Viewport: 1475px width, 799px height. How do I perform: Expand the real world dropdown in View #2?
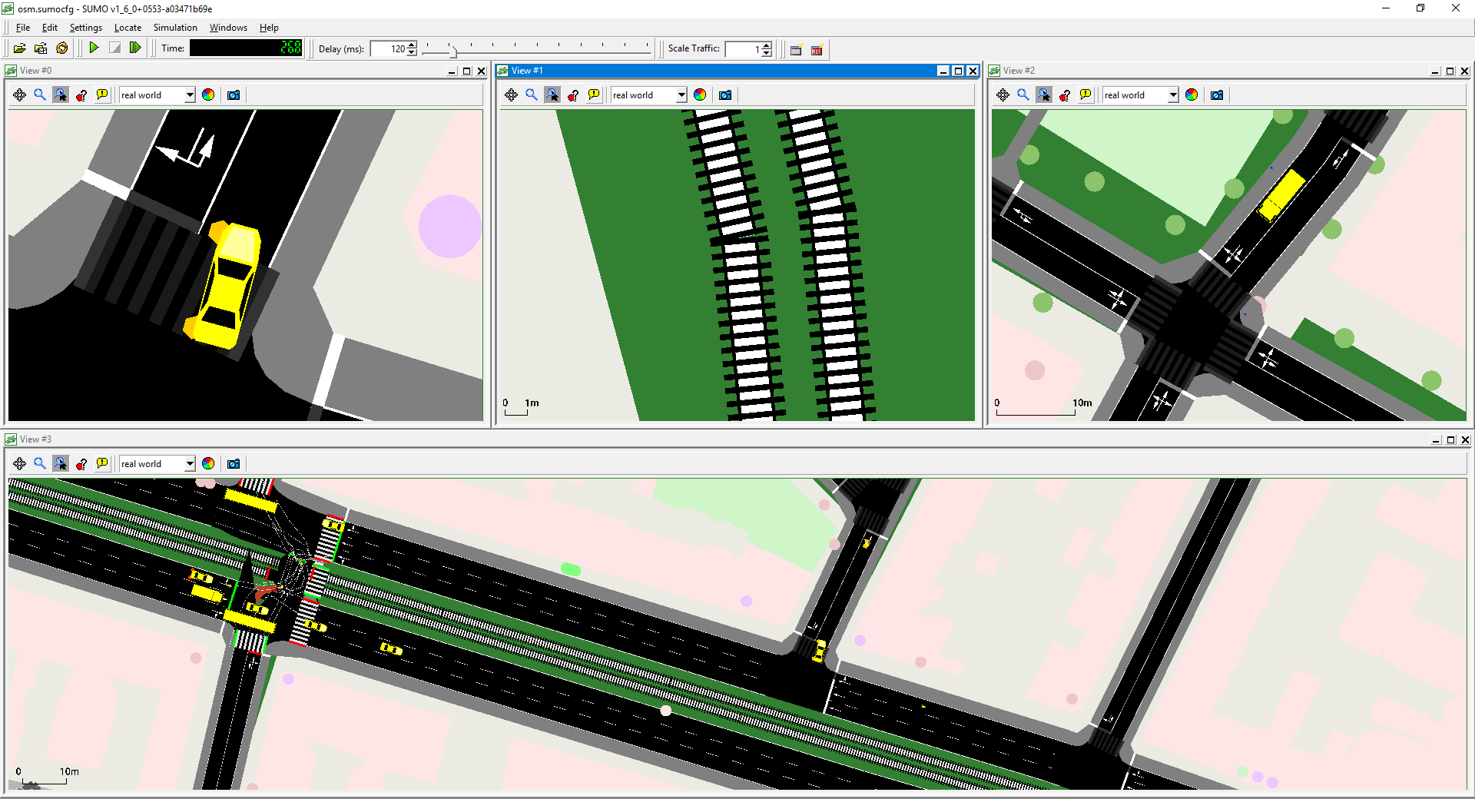[1172, 95]
